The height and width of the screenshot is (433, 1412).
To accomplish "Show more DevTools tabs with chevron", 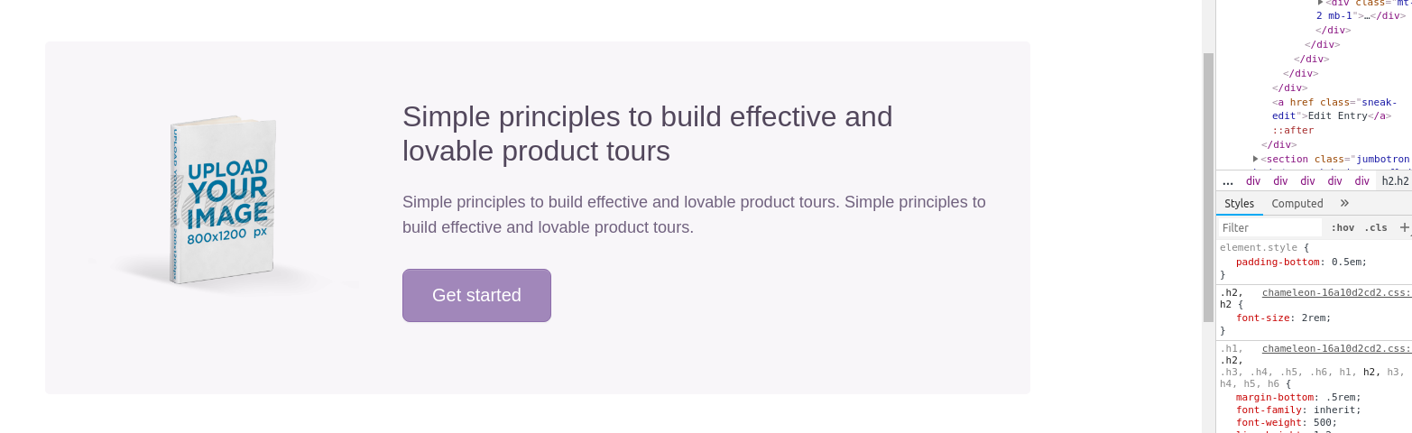I will click(1344, 203).
